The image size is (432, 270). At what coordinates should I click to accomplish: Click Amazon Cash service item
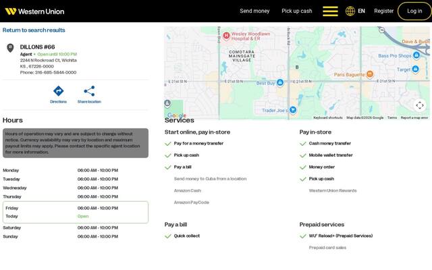188,190
